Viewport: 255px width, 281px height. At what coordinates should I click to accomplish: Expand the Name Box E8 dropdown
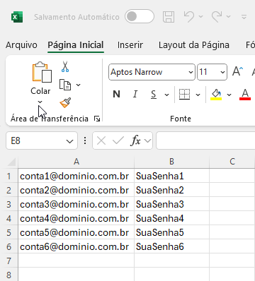click(x=69, y=141)
